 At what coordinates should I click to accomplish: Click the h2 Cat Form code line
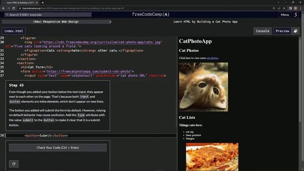tap(37, 67)
